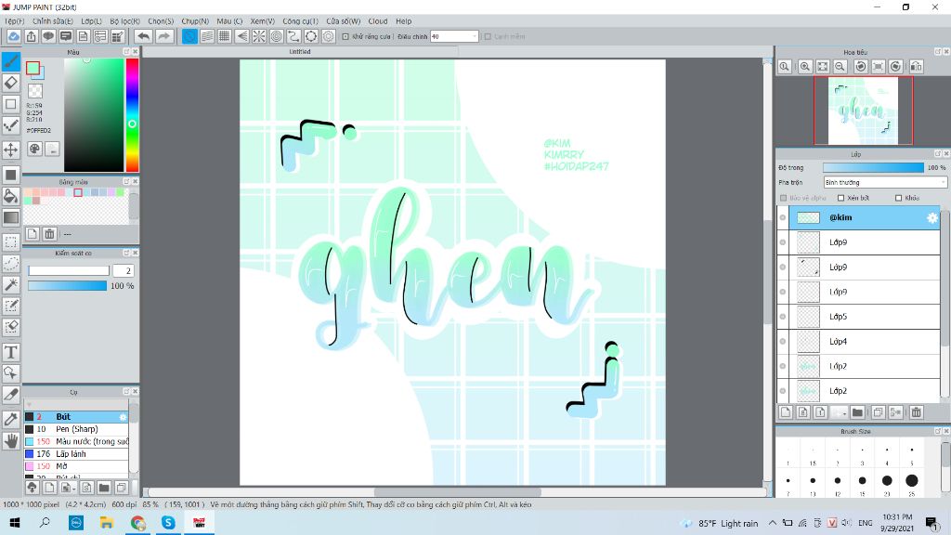Select the Mờ brush
Image resolution: width=951 pixels, height=535 pixels.
(x=76, y=466)
